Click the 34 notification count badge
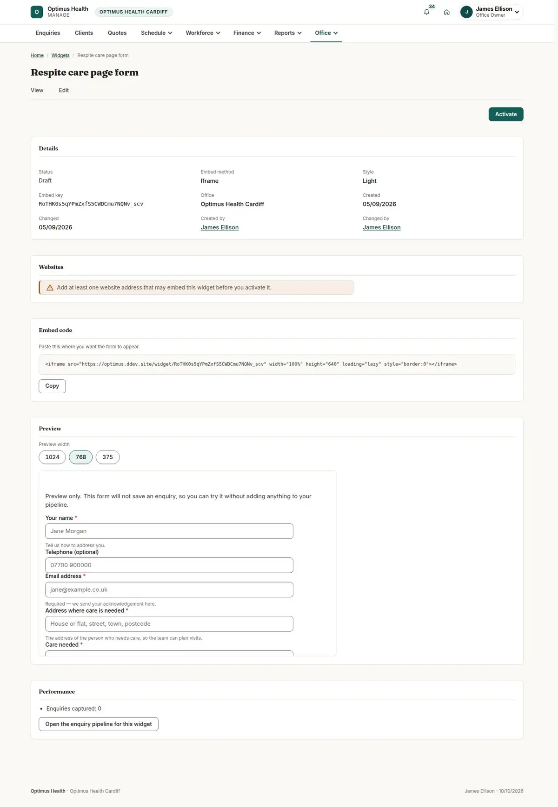Image resolution: width=558 pixels, height=807 pixels. tap(432, 7)
